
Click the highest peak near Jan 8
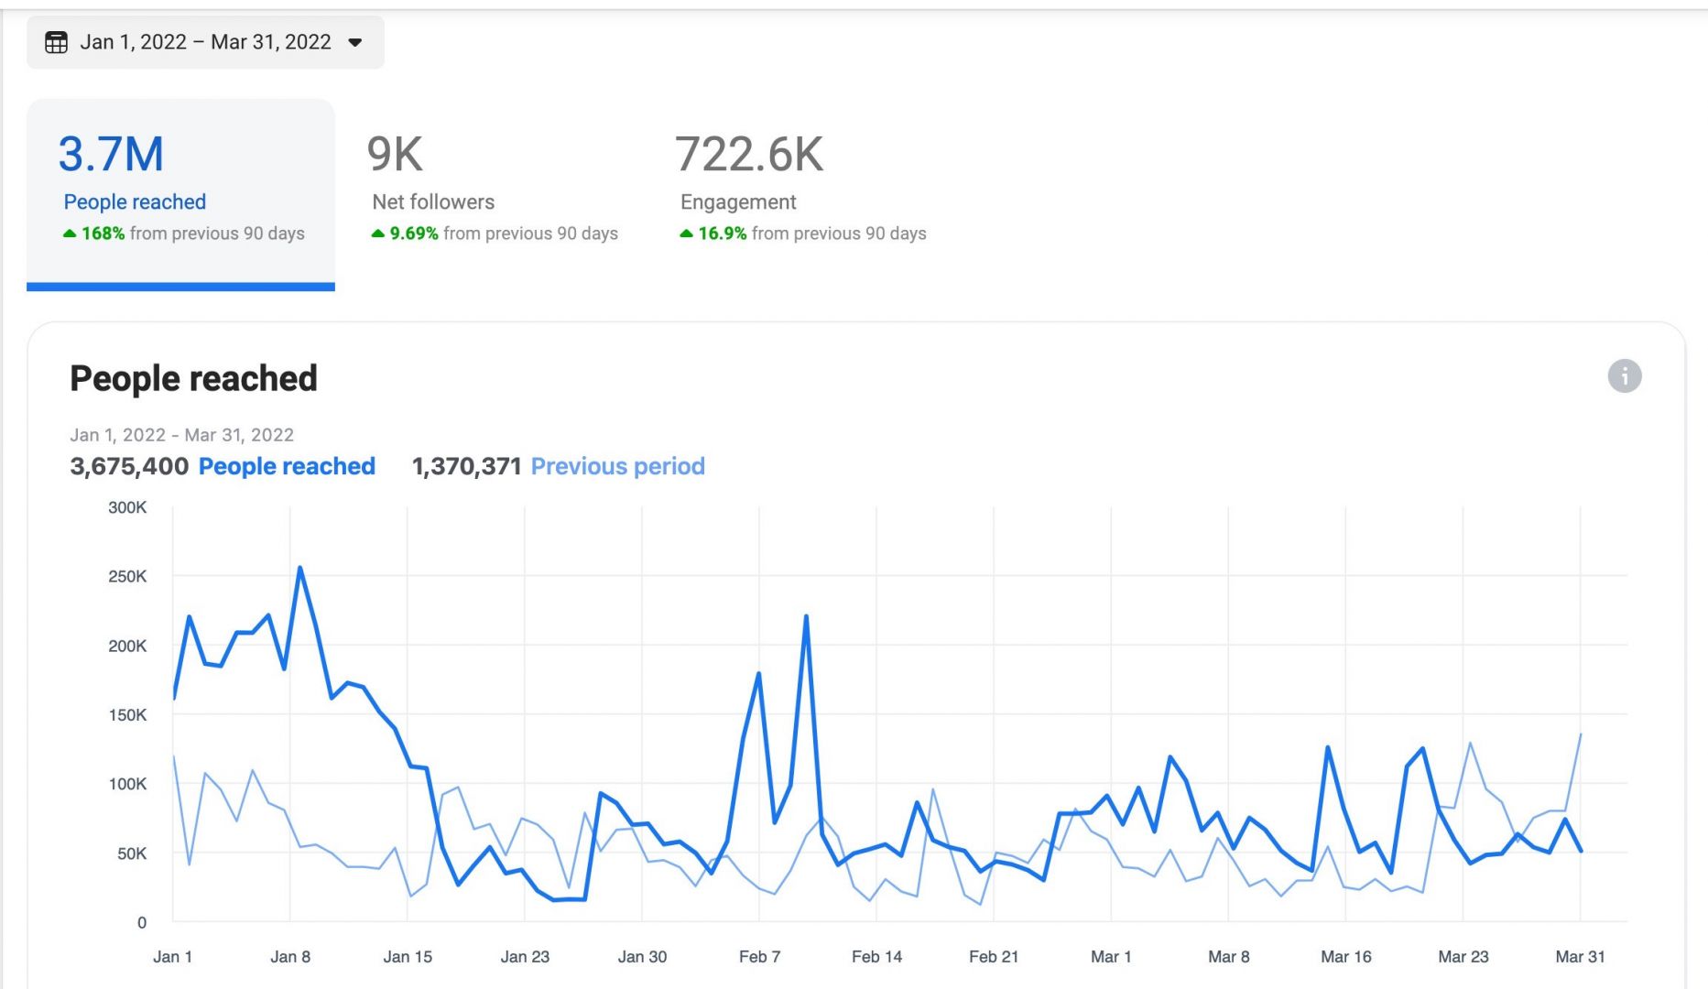(x=300, y=569)
